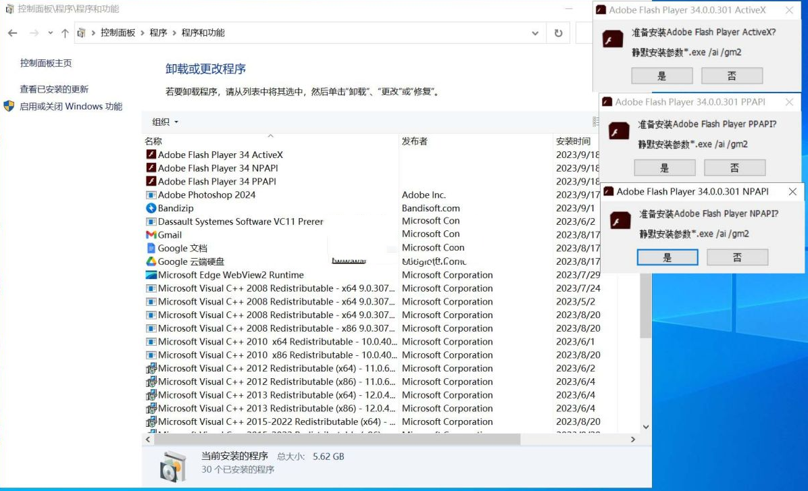Click the Flash icon in the PPAPI install dialog
This screenshot has width=808, height=491.
coord(619,131)
